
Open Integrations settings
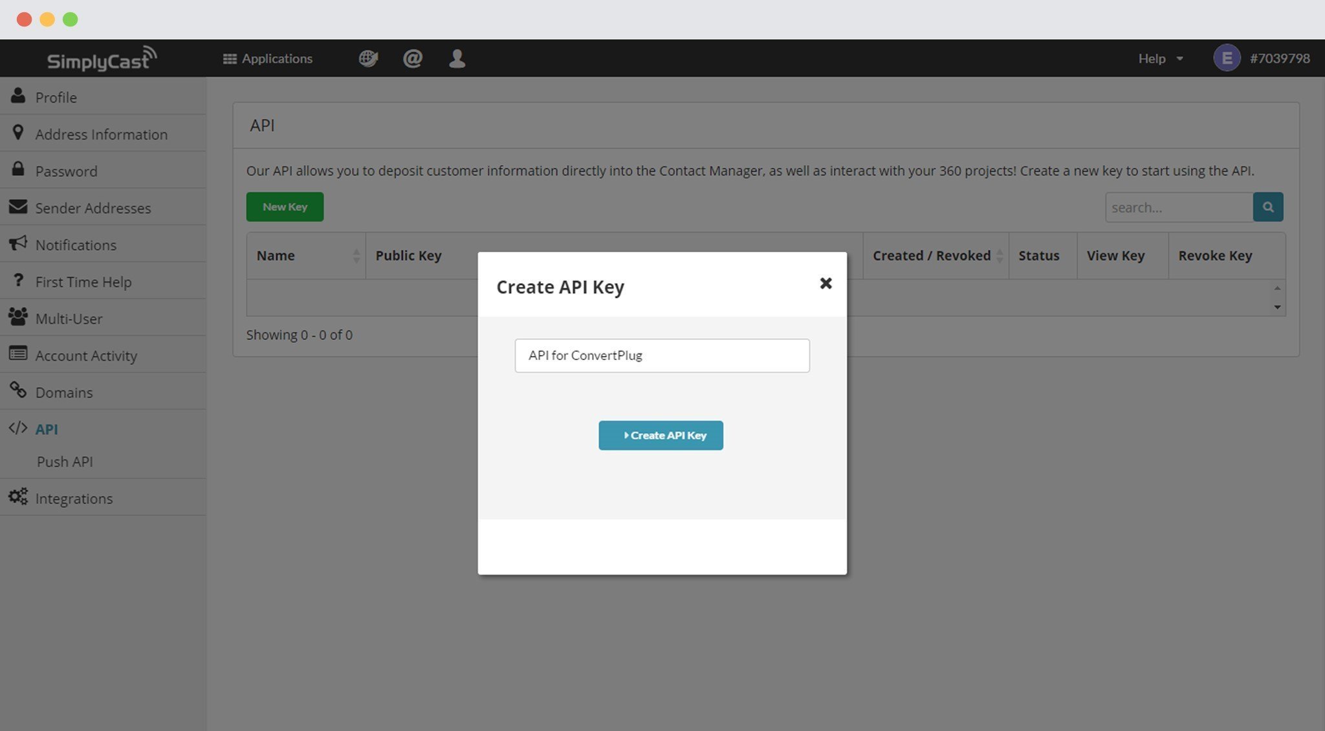point(103,498)
